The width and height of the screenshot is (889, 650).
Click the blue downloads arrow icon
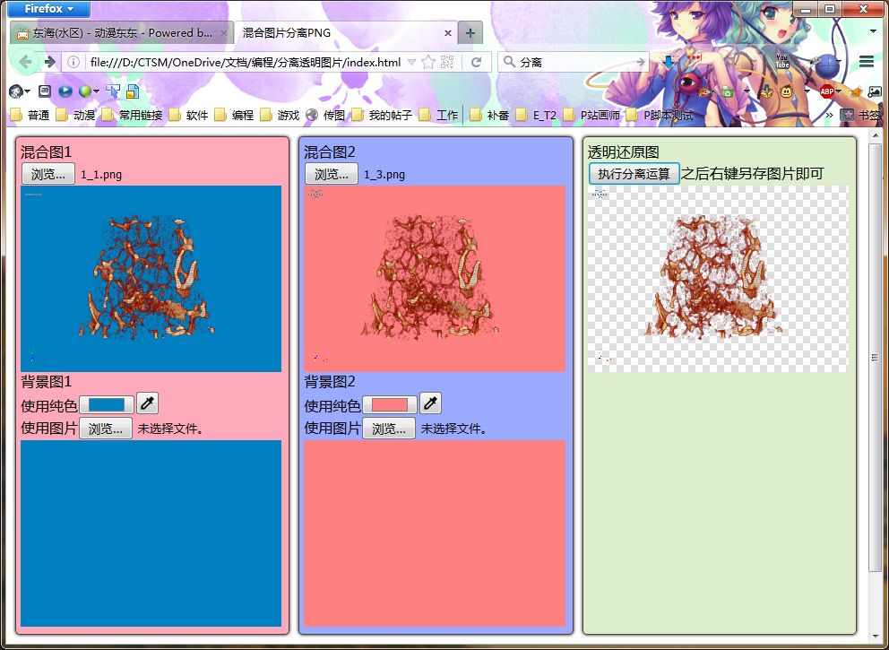669,62
